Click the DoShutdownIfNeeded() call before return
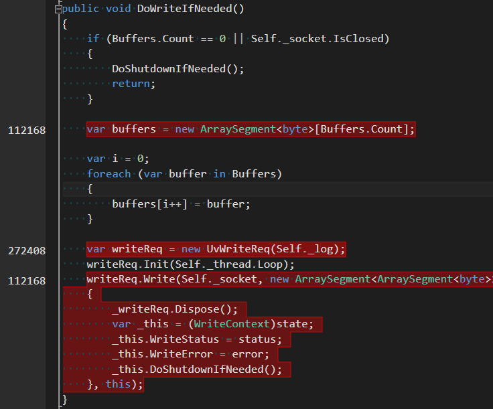The image size is (493, 409). pyautogui.click(x=178, y=69)
